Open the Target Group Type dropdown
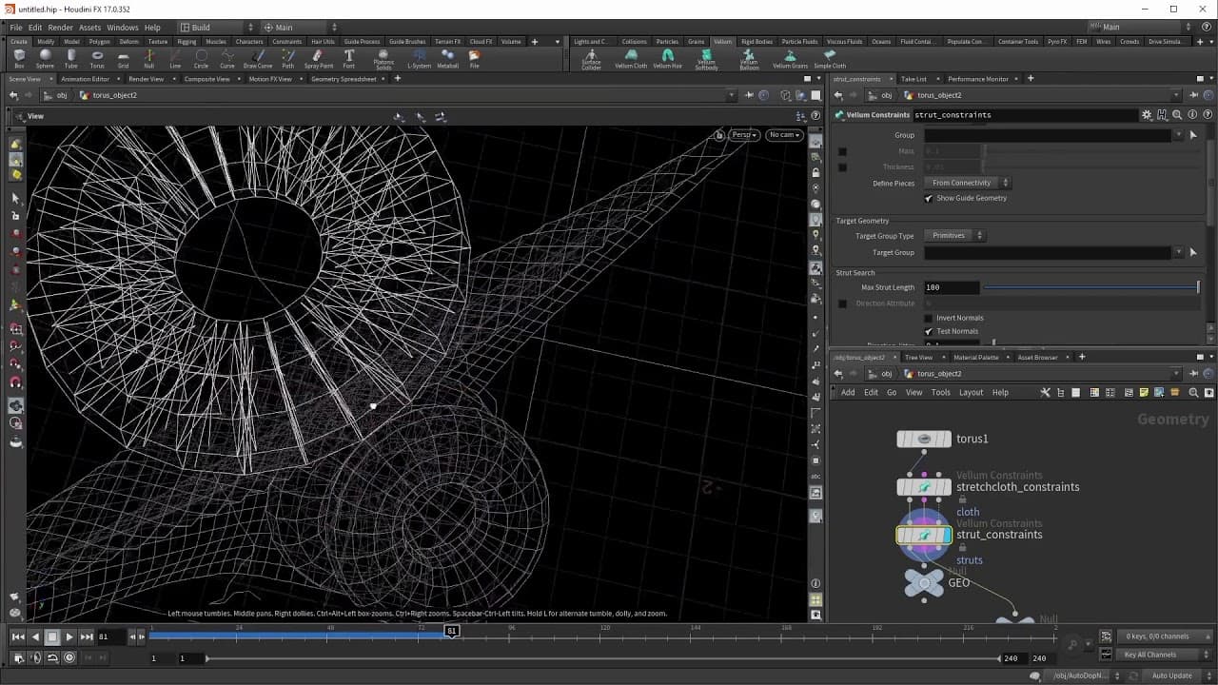Image resolution: width=1218 pixels, height=685 pixels. click(x=954, y=235)
